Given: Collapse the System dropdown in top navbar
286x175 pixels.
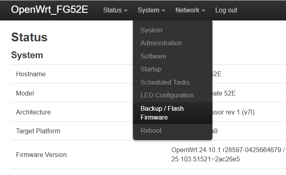Looking at the screenshot, I should click(x=151, y=10).
